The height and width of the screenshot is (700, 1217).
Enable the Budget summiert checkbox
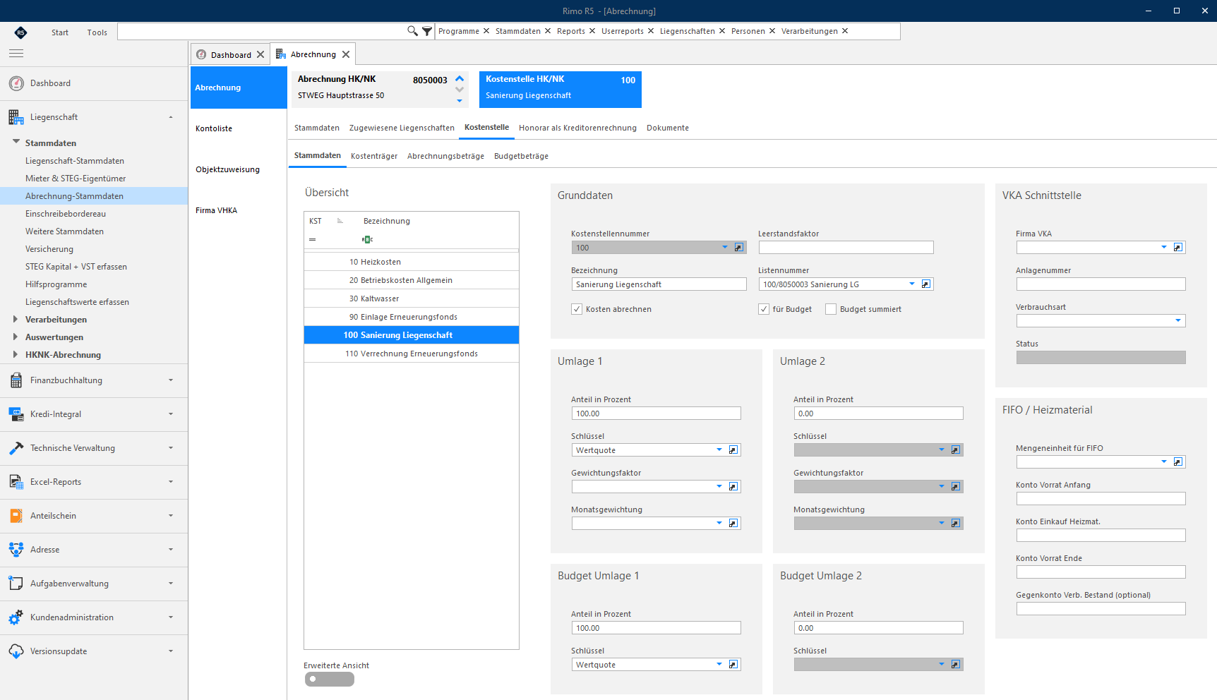click(831, 309)
